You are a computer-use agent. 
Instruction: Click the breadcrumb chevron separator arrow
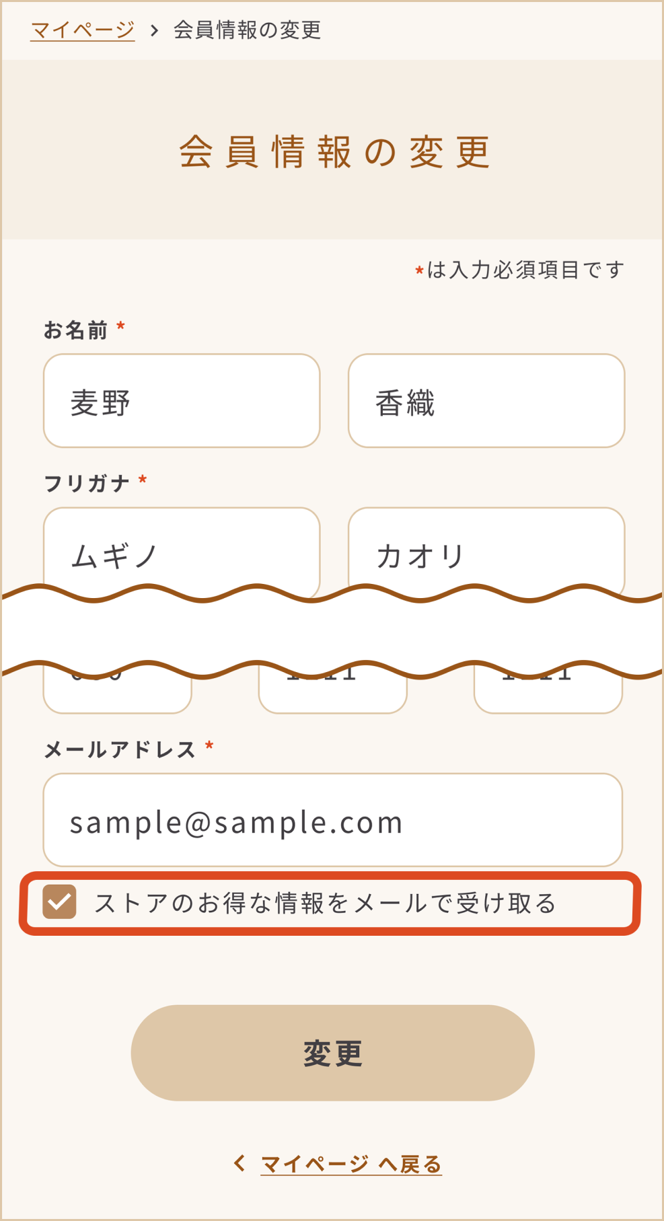point(154,30)
